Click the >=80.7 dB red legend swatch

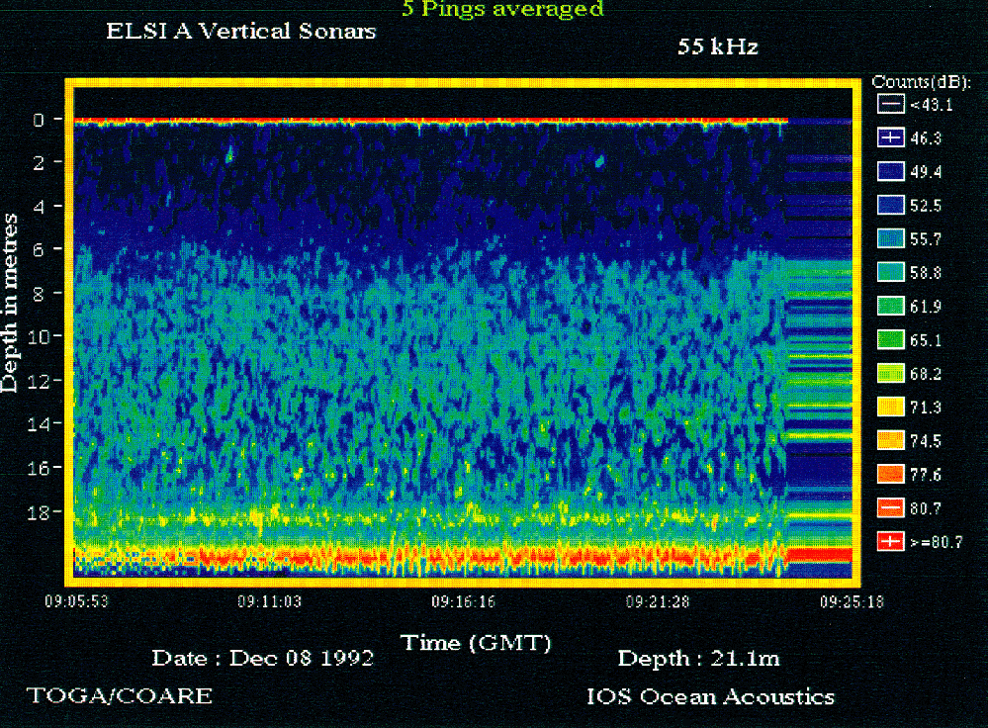pos(891,541)
